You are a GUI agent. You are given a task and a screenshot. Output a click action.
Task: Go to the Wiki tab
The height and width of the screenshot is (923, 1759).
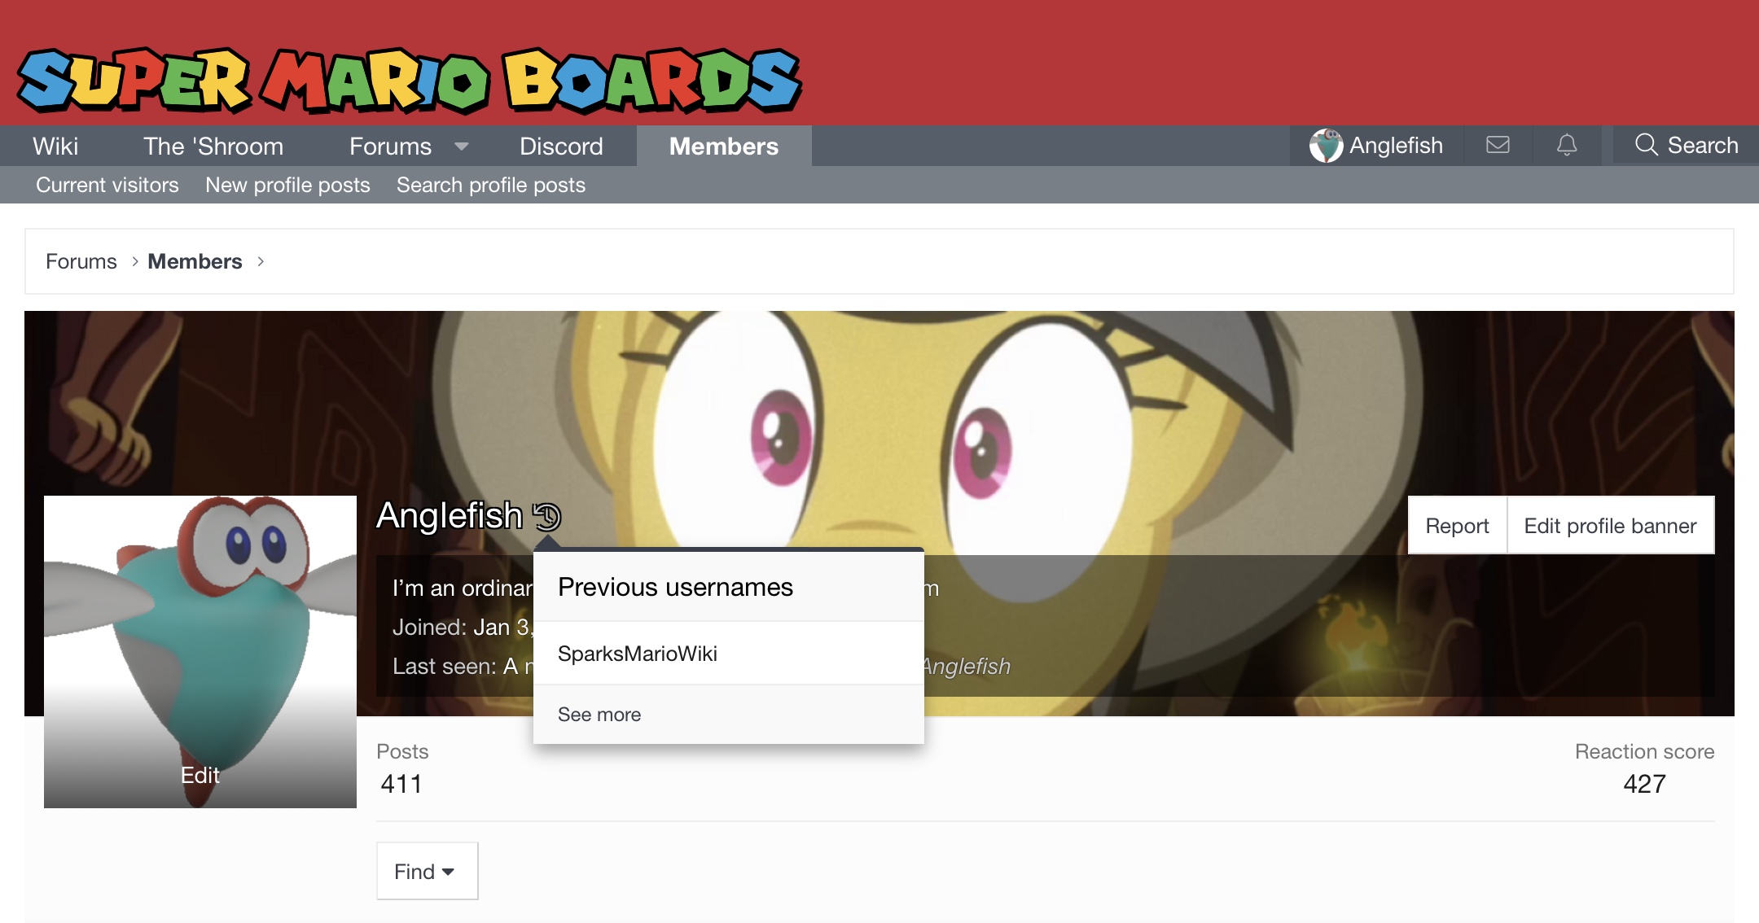[x=55, y=146]
